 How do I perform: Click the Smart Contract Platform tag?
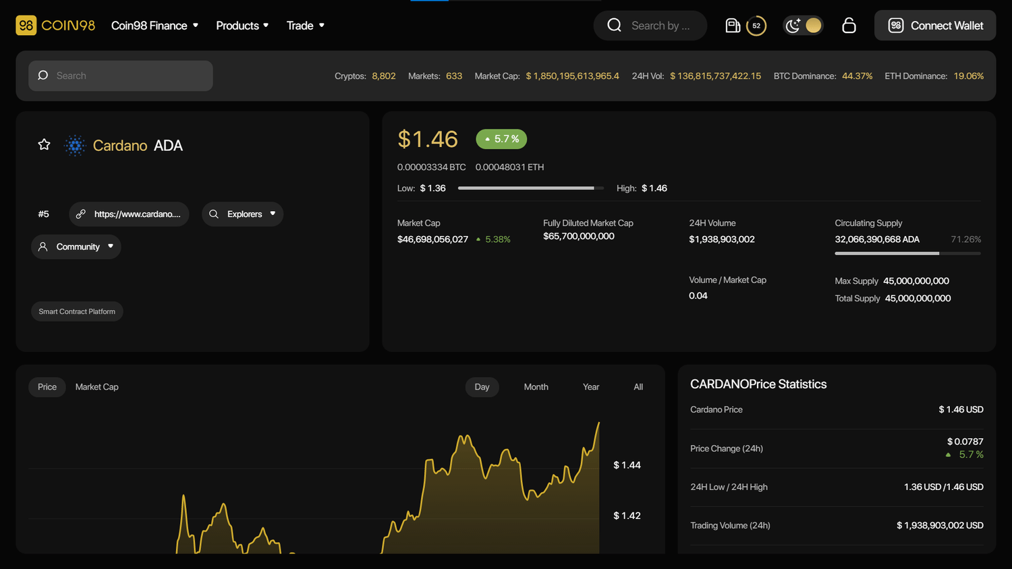(x=77, y=311)
